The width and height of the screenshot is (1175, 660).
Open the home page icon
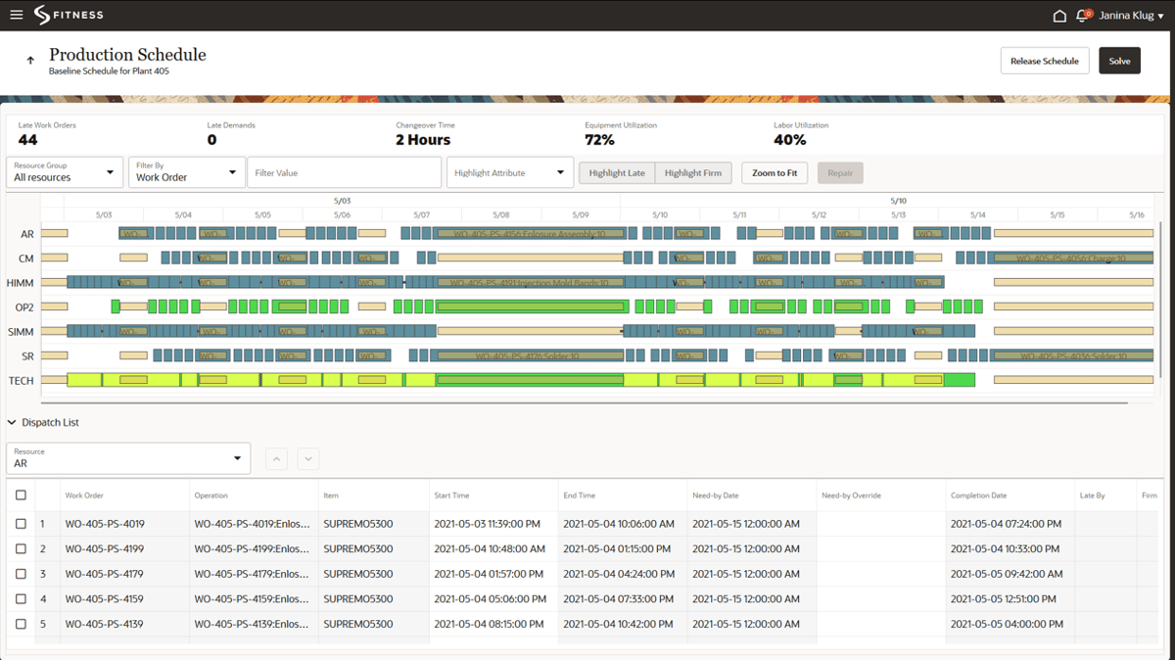1060,15
